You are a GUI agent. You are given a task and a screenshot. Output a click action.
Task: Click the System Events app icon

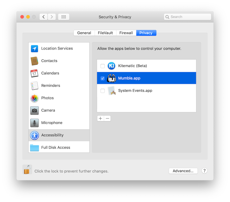(x=111, y=91)
